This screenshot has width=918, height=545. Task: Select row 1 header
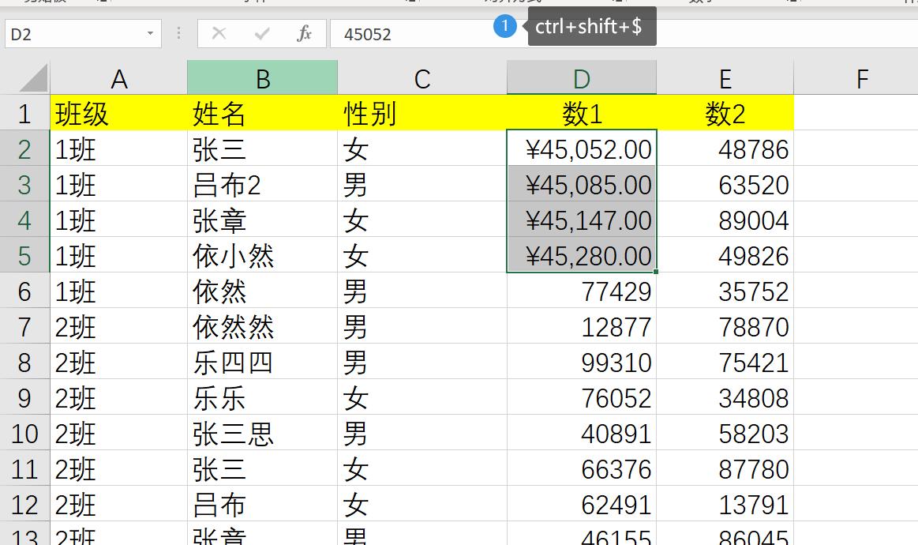click(x=25, y=113)
